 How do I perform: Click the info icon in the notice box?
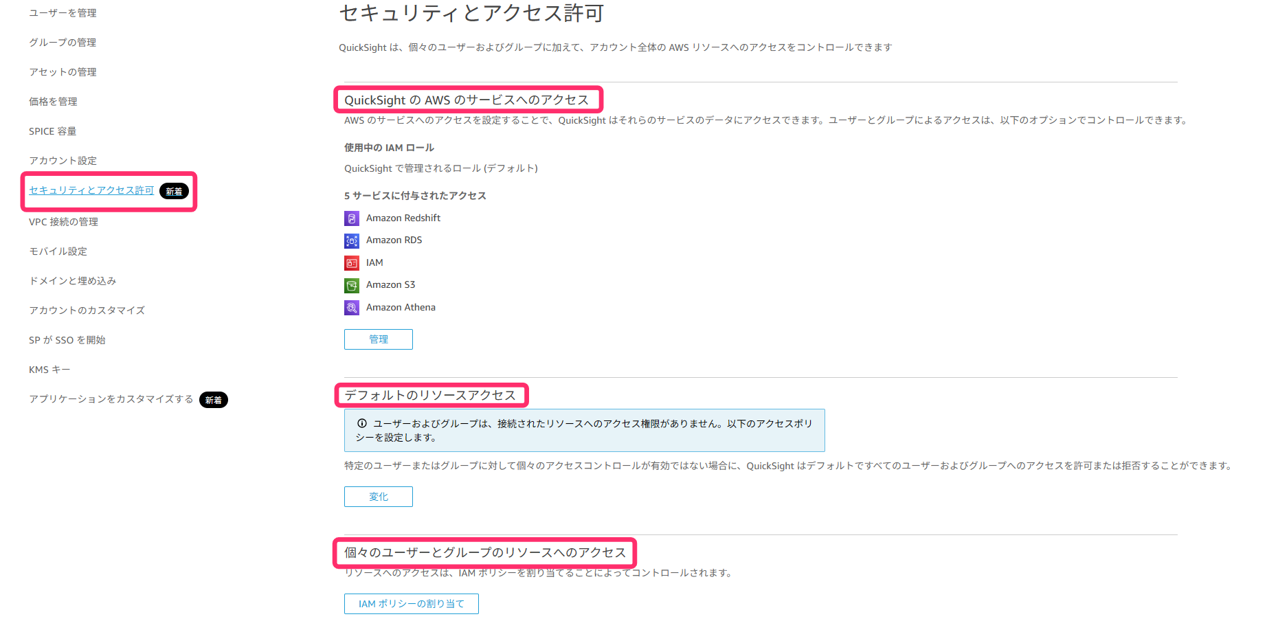362,424
